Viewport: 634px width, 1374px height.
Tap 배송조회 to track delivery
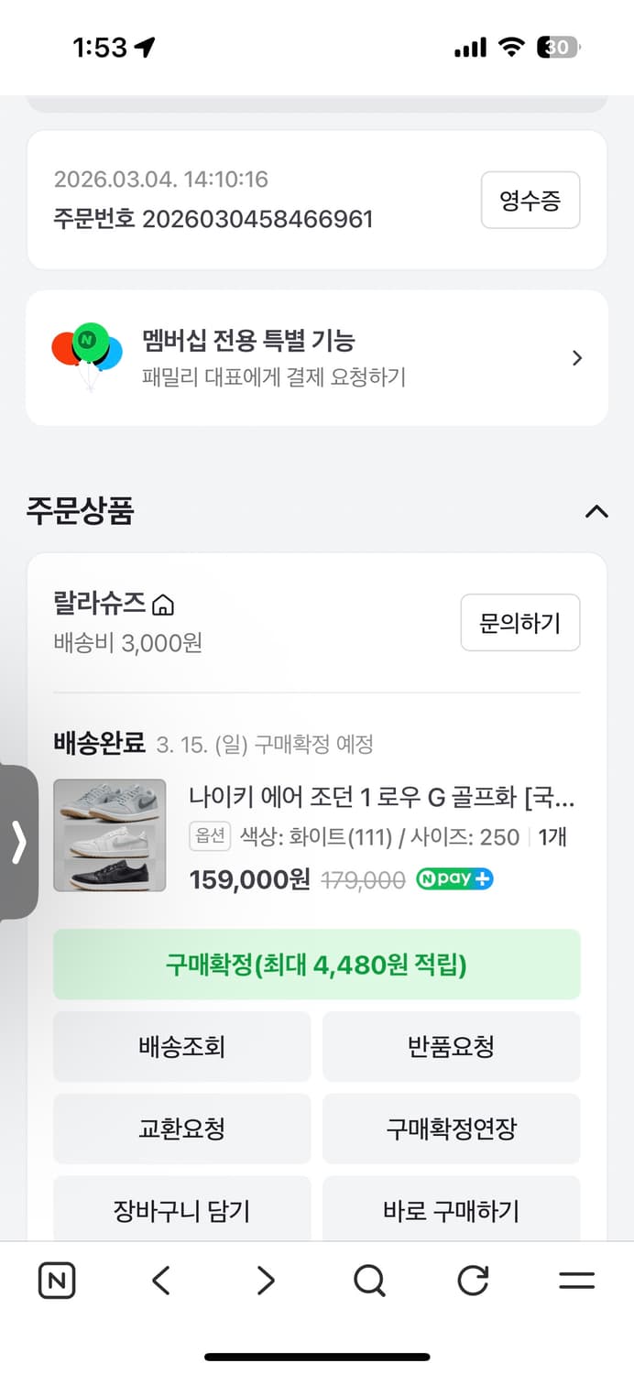pyautogui.click(x=182, y=1047)
